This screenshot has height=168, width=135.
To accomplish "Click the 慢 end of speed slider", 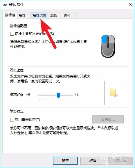I will [x=28, y=95].
